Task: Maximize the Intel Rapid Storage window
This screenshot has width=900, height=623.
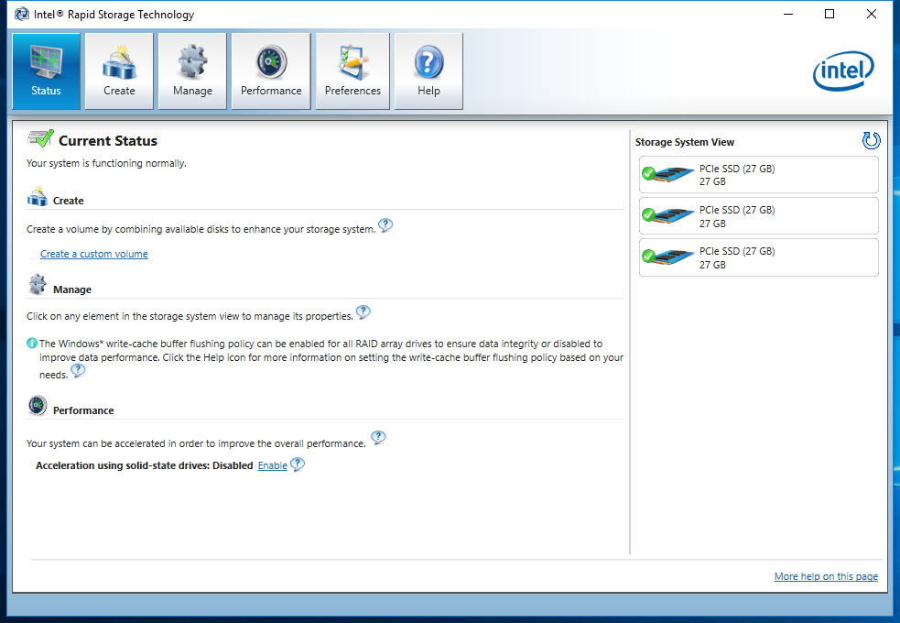Action: [830, 14]
